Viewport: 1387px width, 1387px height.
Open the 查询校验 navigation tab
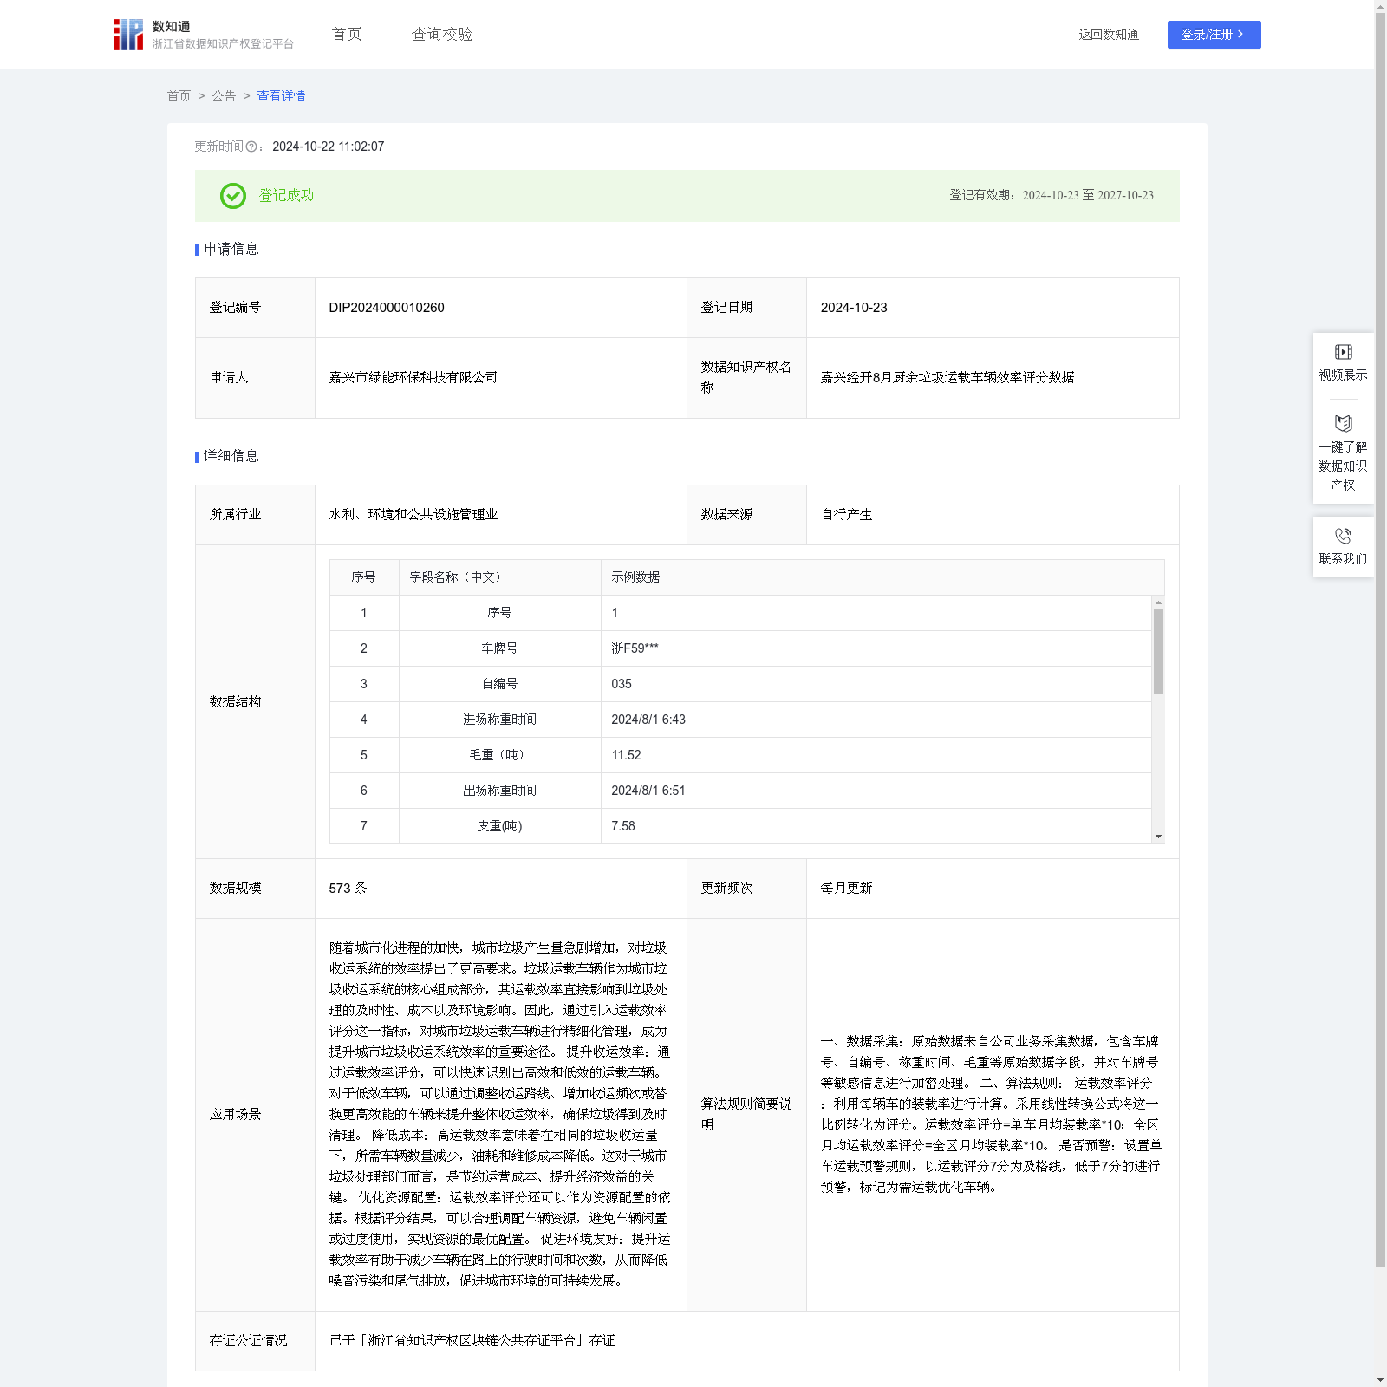click(441, 35)
